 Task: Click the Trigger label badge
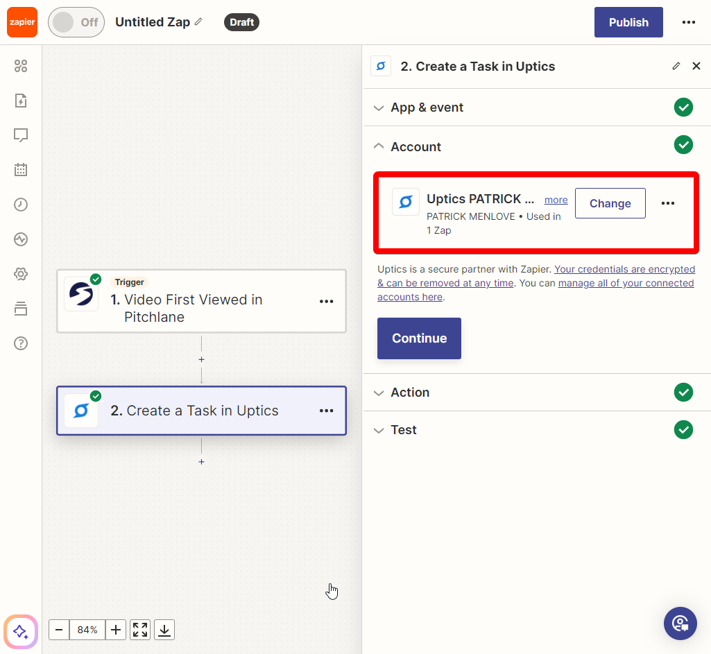(129, 282)
